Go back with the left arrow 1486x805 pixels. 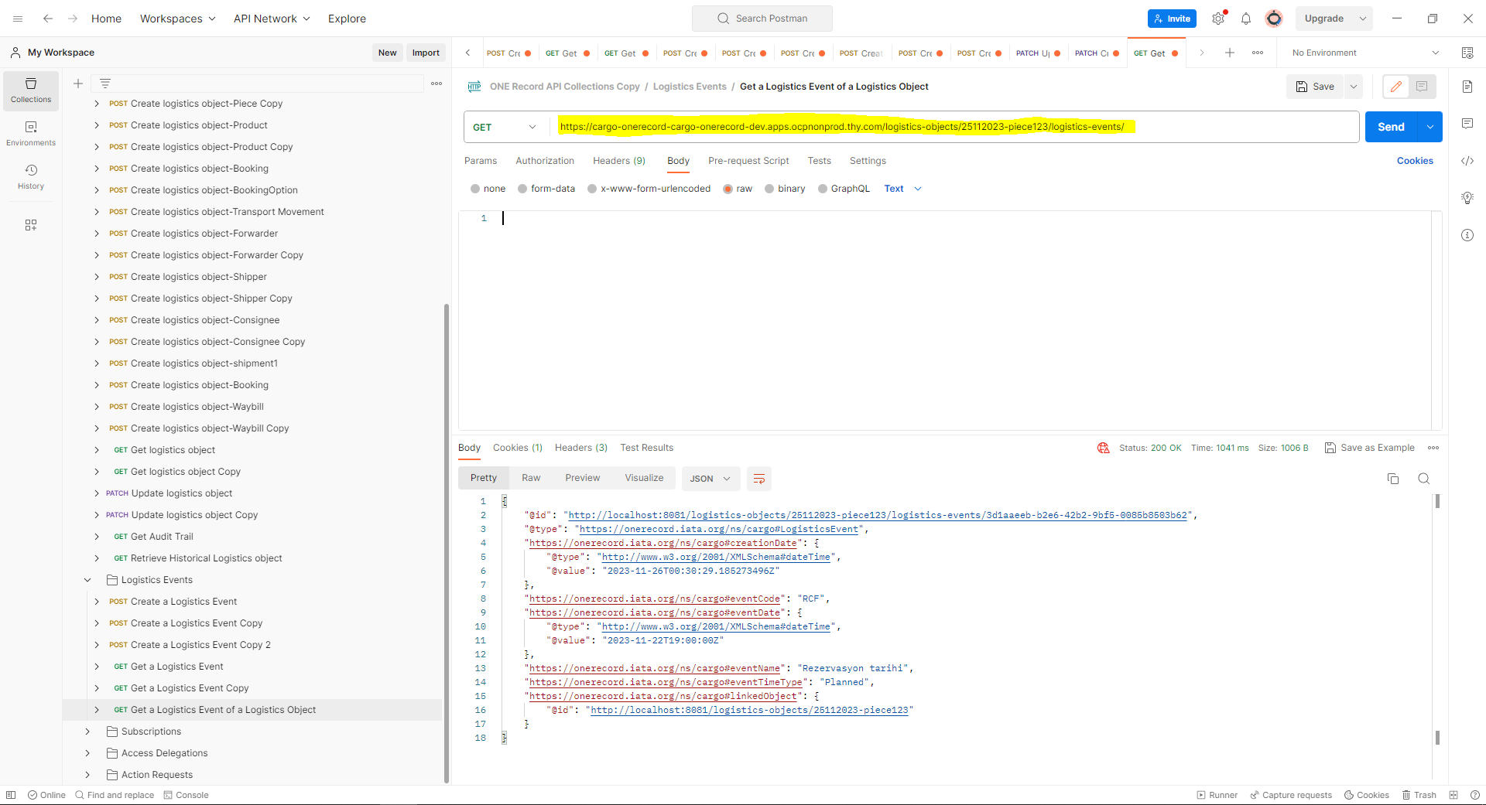(x=48, y=19)
